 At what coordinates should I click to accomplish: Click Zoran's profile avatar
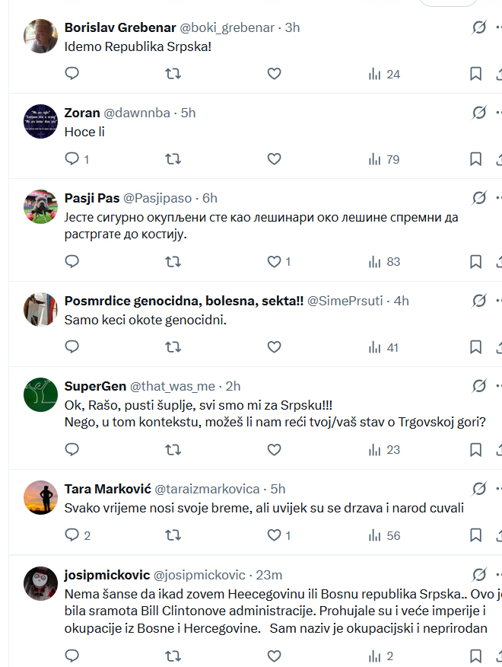40,121
